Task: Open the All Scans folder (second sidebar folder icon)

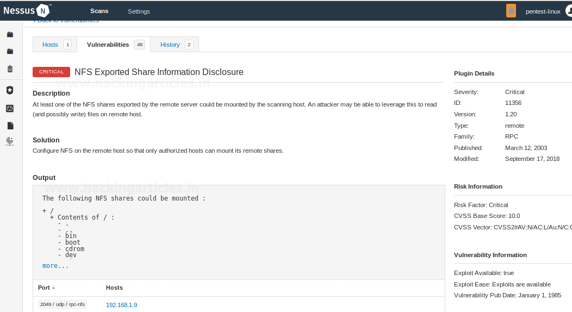Action: (x=10, y=52)
